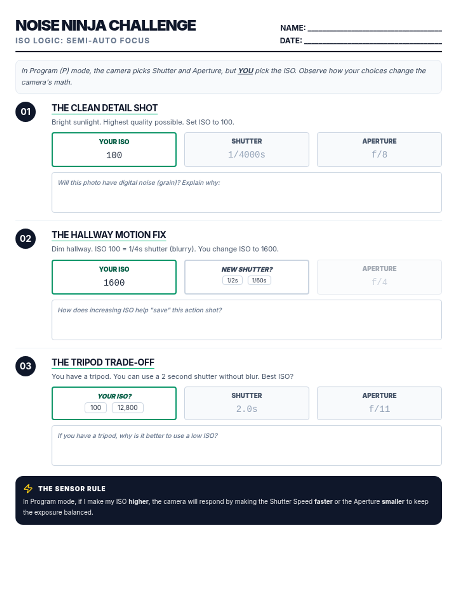Click the YOUR ISO 100 value box
The image size is (457, 609).
click(x=114, y=150)
